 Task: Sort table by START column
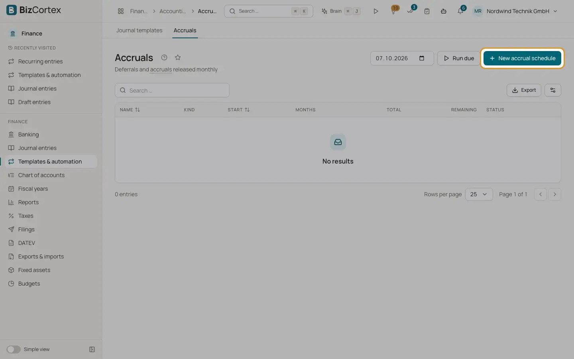pos(239,110)
